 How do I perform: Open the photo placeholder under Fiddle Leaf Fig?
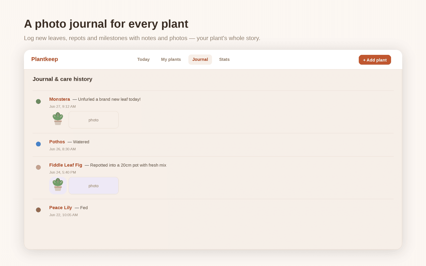pyautogui.click(x=94, y=186)
